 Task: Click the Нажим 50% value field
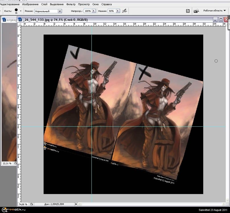click(x=112, y=11)
